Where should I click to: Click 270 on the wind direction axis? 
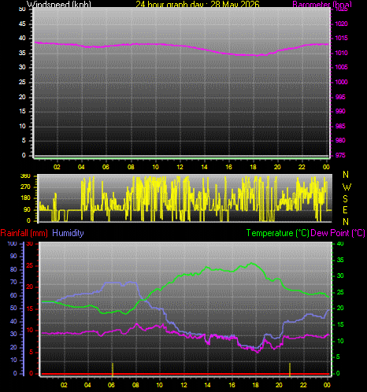[25, 187]
